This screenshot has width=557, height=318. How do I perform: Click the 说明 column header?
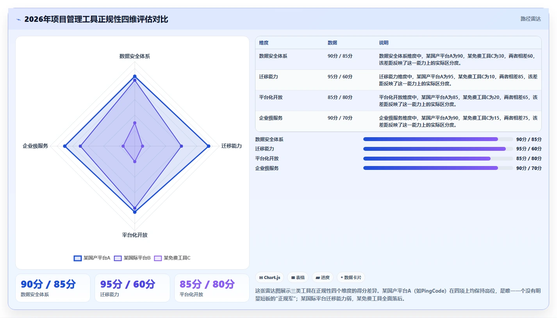point(384,43)
